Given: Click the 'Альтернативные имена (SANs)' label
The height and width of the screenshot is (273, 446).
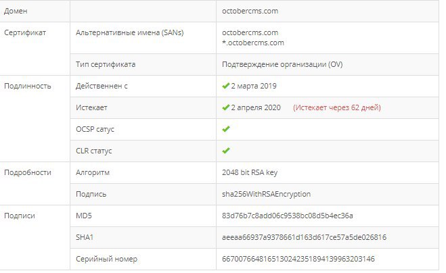Looking at the screenshot, I should coord(130,32).
